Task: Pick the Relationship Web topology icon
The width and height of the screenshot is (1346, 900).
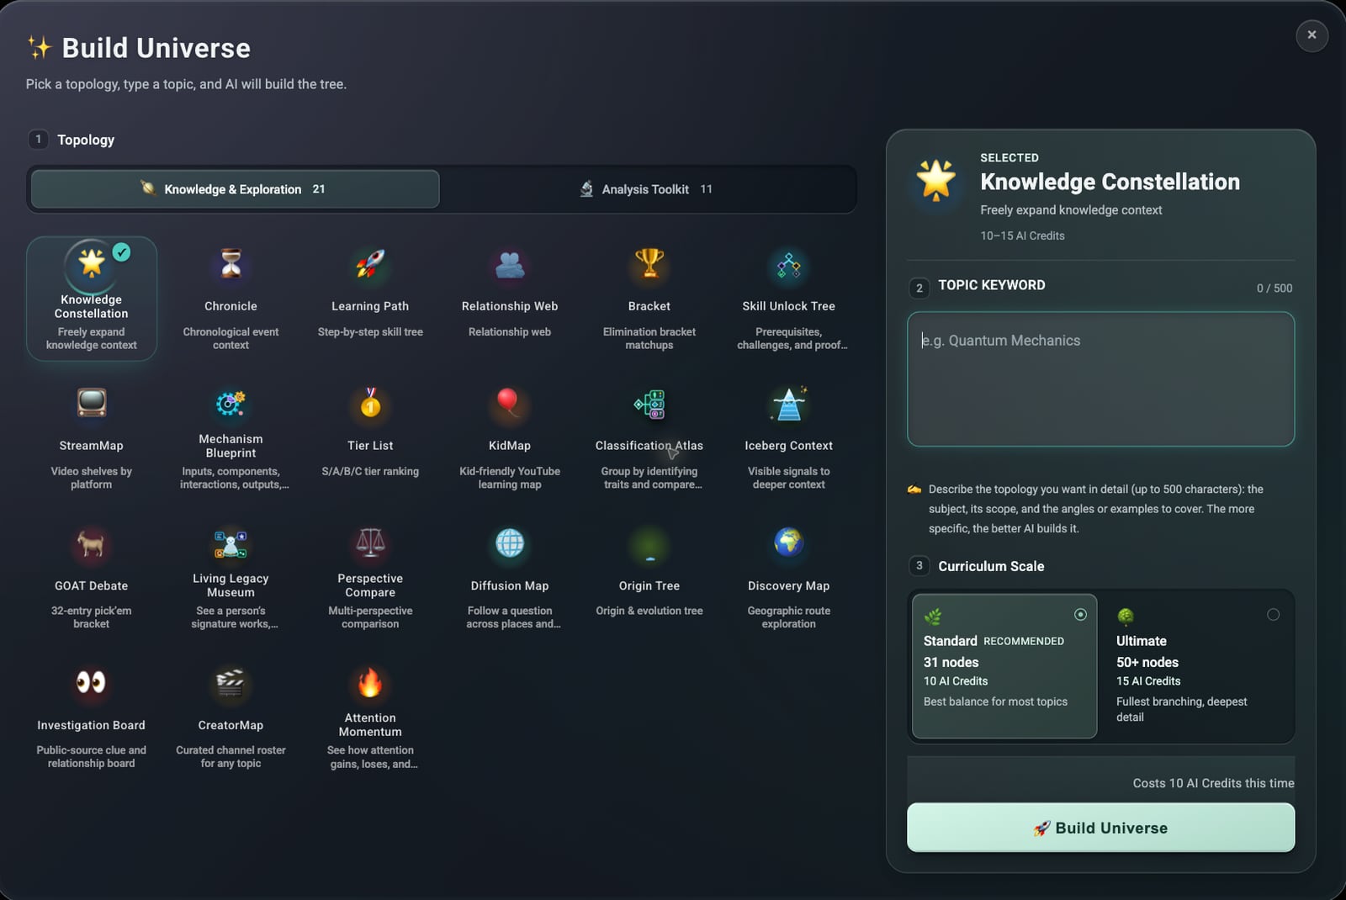Action: point(510,264)
